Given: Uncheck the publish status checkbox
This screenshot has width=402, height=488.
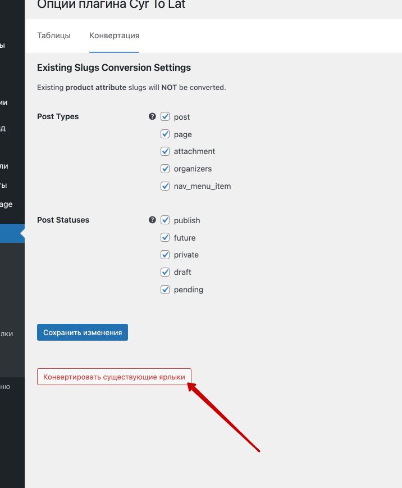Looking at the screenshot, I should (x=165, y=220).
